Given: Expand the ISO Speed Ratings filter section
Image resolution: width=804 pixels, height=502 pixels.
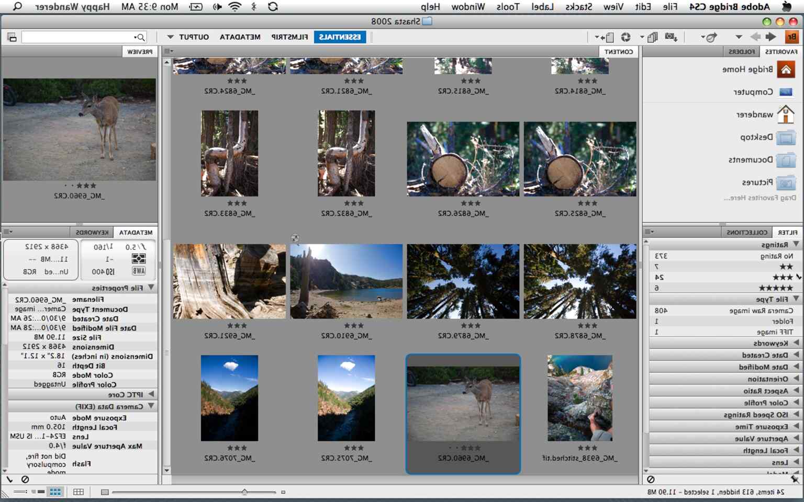Looking at the screenshot, I should [x=796, y=415].
